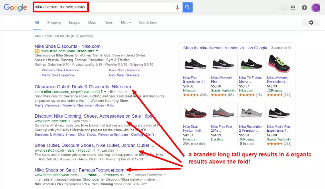Image resolution: width=325 pixels, height=189 pixels.
Task: Click Nike Womens Revolution 2 pink shoe thumbnail
Action: [x=279, y=64]
